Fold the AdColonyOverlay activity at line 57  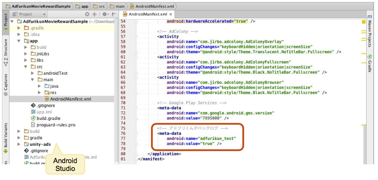tap(136, 37)
